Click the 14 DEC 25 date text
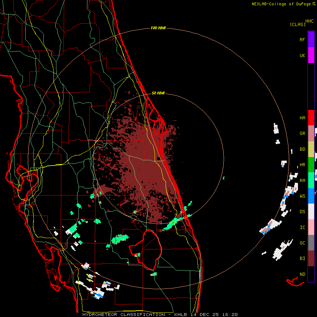 tap(204, 315)
